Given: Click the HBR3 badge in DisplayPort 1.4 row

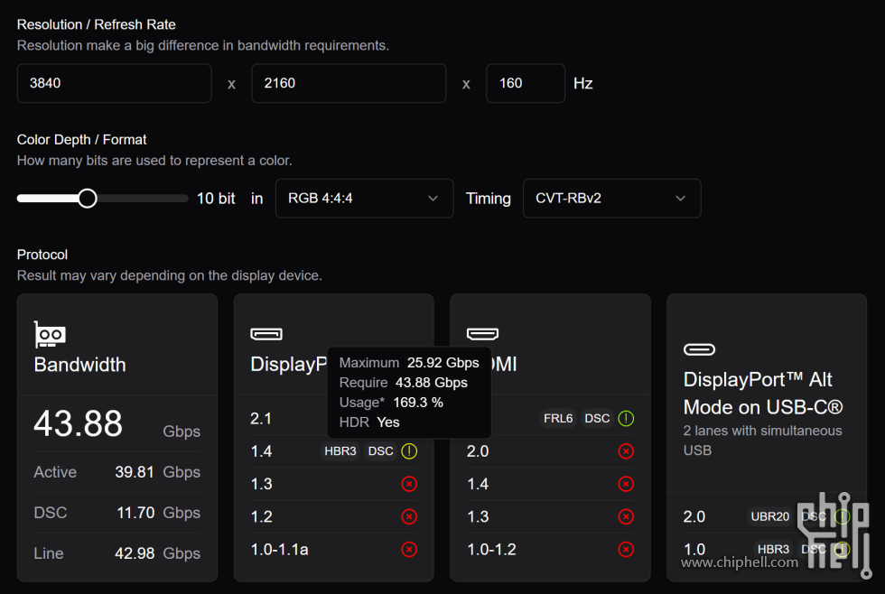Looking at the screenshot, I should 340,451.
